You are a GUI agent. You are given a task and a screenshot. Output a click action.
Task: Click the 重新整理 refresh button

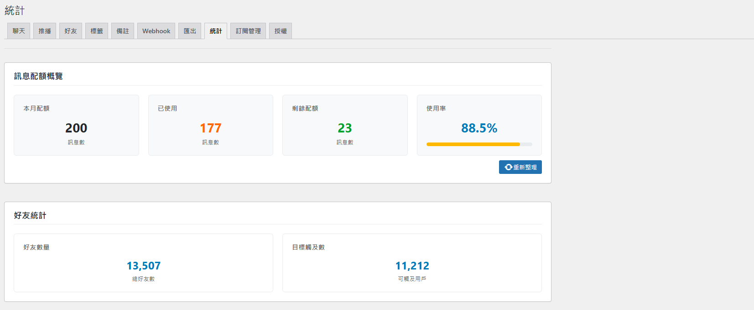point(520,167)
